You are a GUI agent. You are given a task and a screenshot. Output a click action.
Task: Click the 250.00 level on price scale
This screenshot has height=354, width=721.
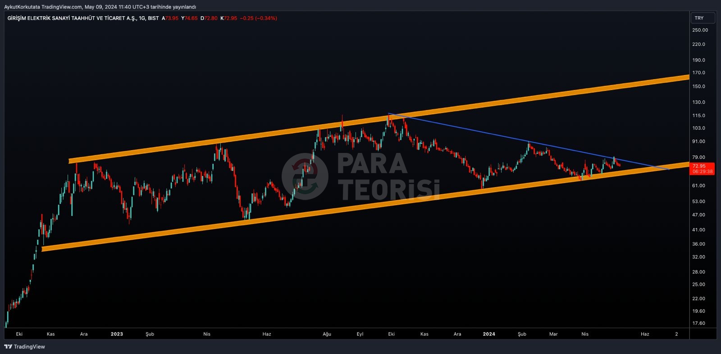point(700,30)
